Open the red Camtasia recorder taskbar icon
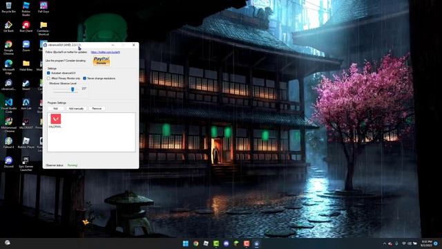The width and height of the screenshot is (442, 249). (x=247, y=243)
